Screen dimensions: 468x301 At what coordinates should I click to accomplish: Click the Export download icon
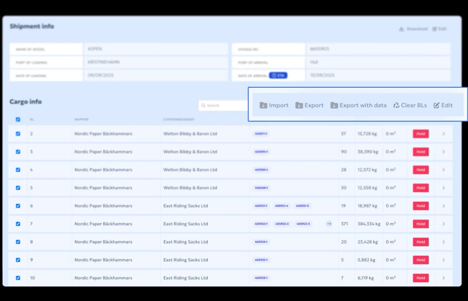(299, 105)
